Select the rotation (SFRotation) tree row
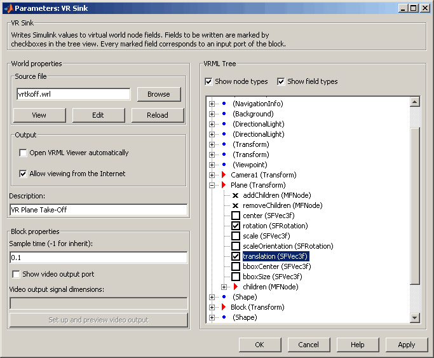Viewport: 434px width, 358px height. point(275,226)
